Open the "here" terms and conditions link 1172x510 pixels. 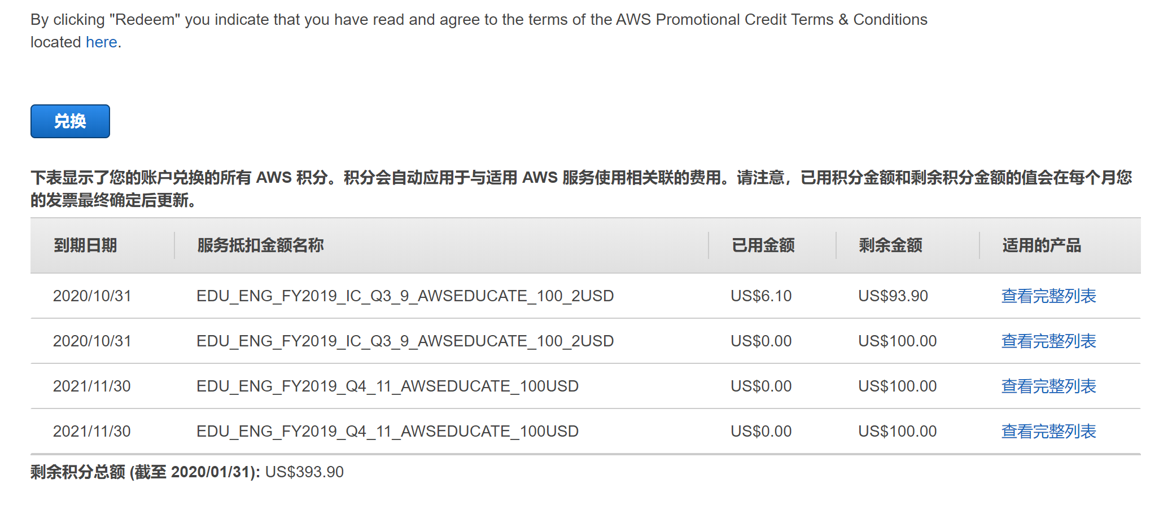pos(101,42)
